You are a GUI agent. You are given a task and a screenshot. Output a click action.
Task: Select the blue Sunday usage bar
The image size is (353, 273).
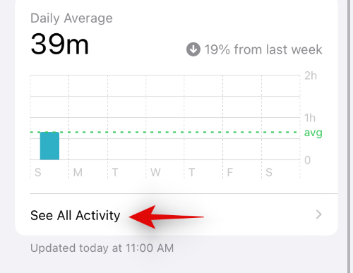tap(49, 146)
